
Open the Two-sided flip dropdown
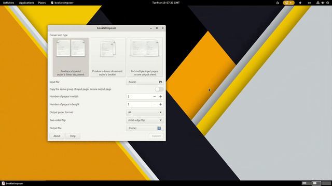[x=145, y=120]
